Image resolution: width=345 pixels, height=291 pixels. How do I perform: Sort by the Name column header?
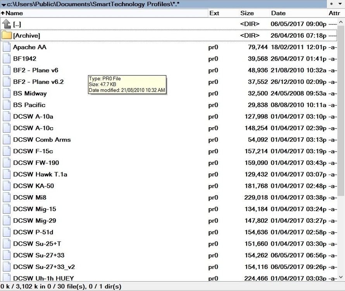tap(104, 13)
